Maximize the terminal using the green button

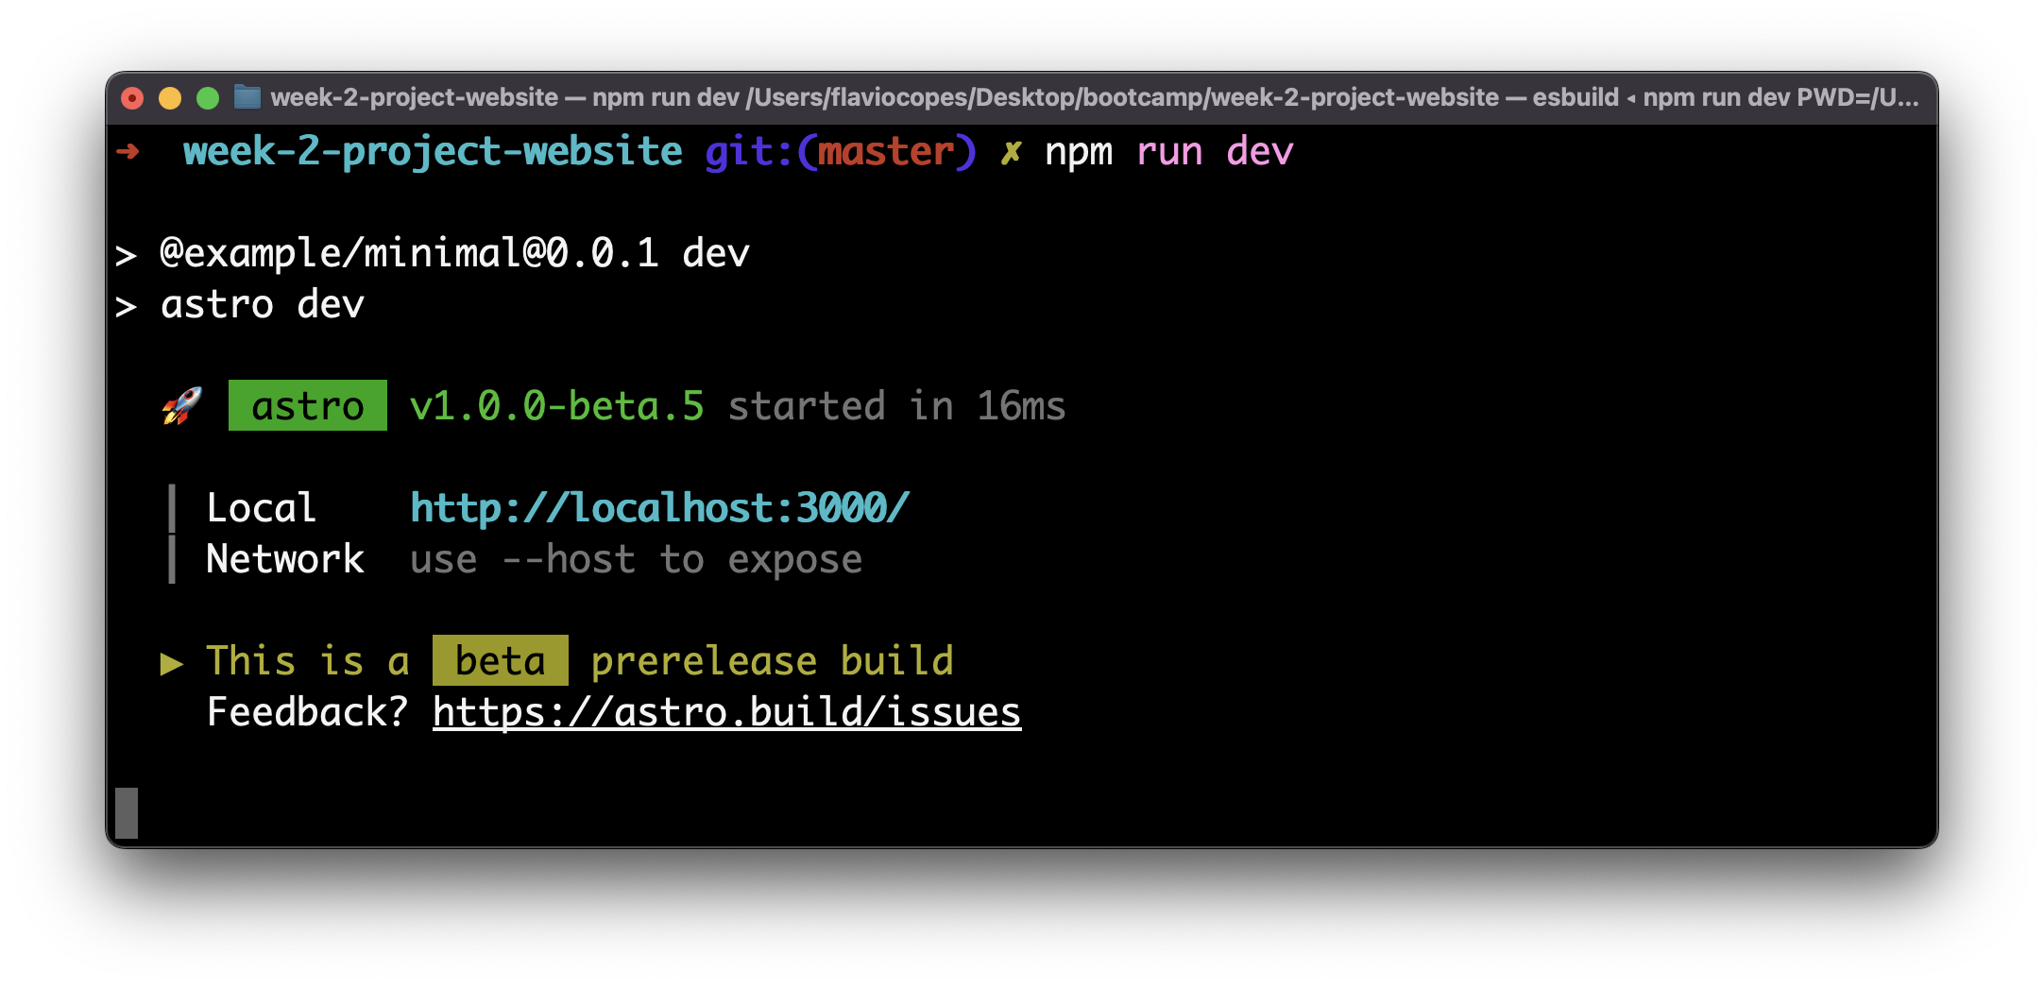click(208, 98)
